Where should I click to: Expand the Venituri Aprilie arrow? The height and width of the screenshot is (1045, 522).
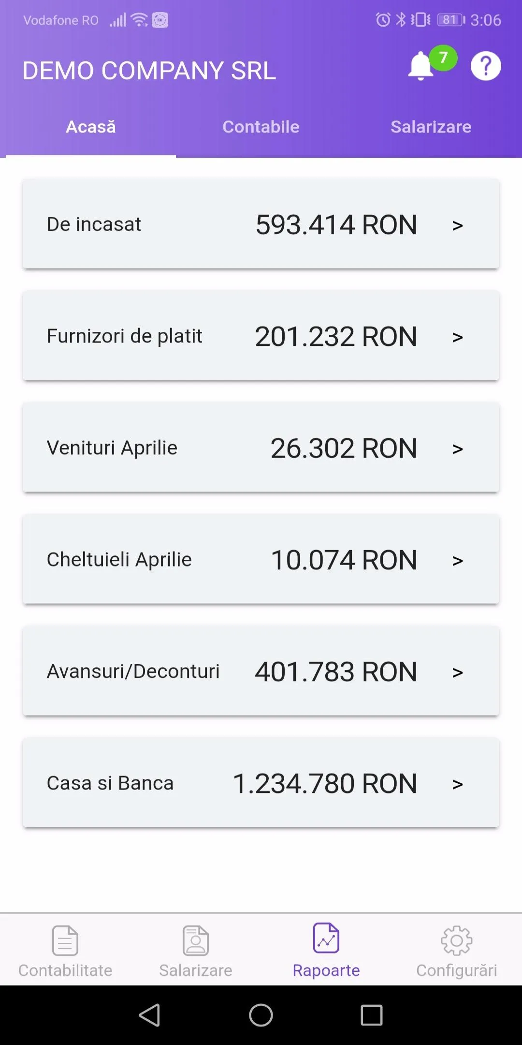point(458,449)
